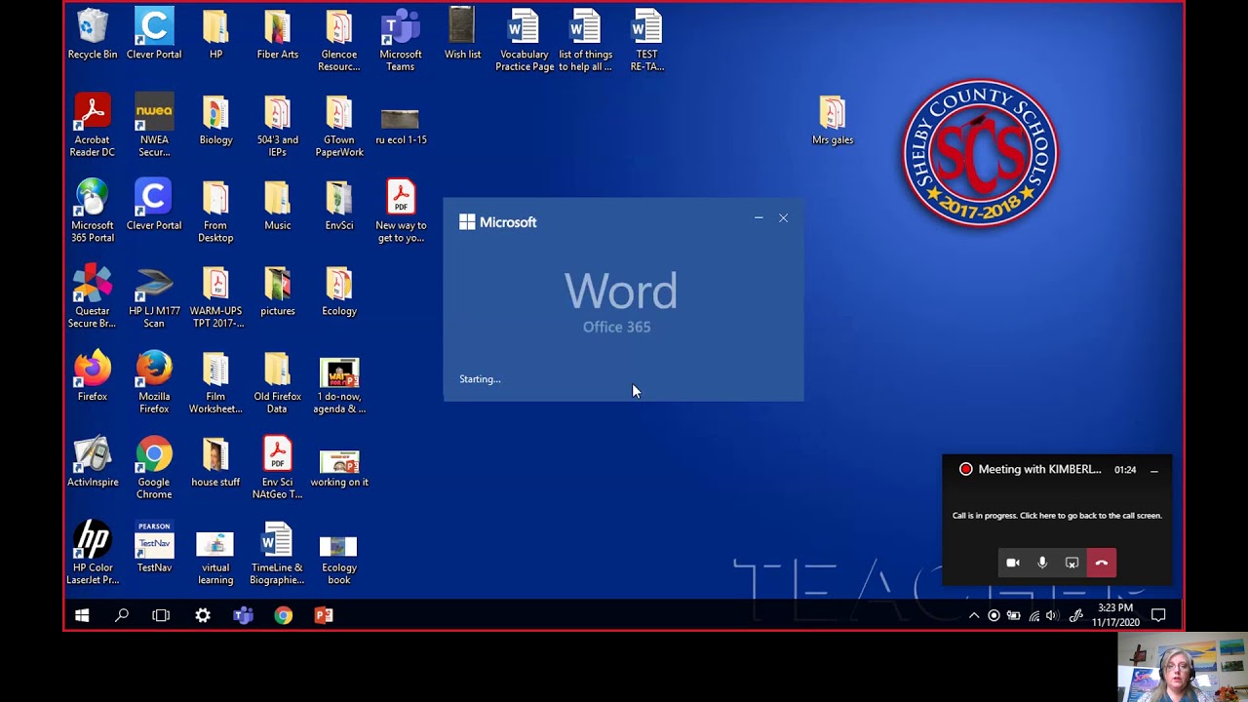
Task: Open the Biology folder
Action: point(215,120)
